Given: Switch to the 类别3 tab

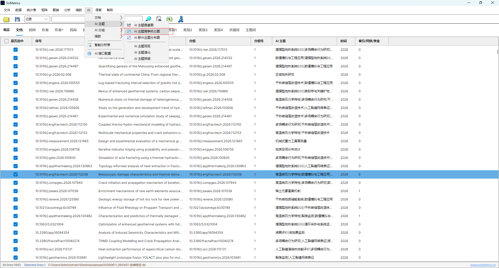Looking at the screenshot, I should pyautogui.click(x=203, y=30).
